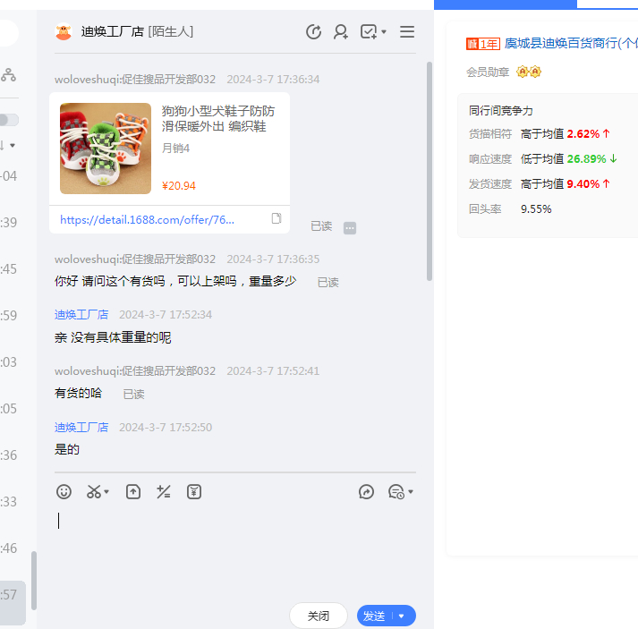Click the 迪焕工厂店 shop avatar icon
Screen dimensions: 638x629
pyautogui.click(x=63, y=31)
